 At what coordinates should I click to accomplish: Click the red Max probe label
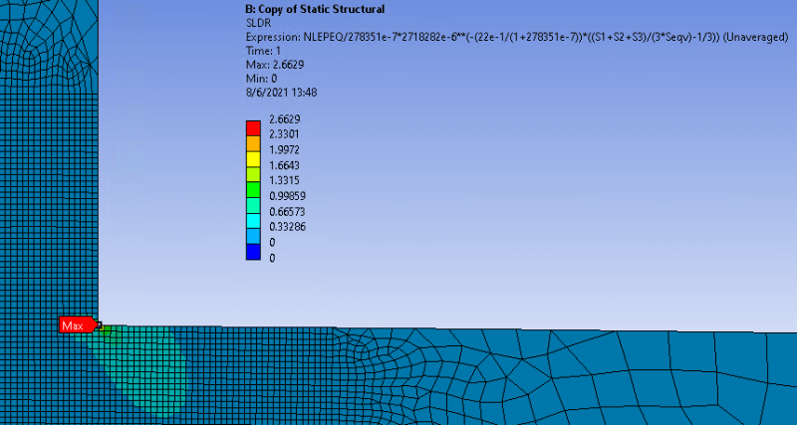[x=78, y=324]
